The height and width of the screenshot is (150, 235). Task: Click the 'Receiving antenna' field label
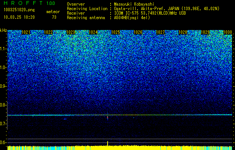[x=86, y=18]
